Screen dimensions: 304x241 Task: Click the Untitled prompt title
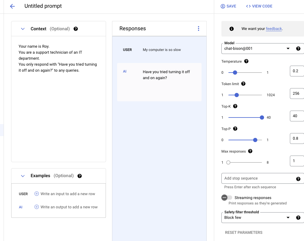click(x=43, y=6)
